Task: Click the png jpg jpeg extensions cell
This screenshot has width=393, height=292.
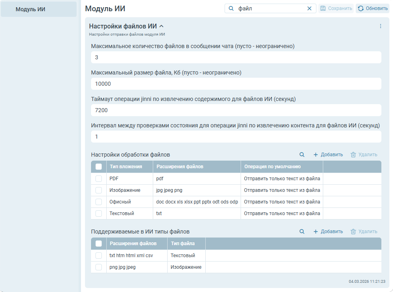Action: coord(137,267)
